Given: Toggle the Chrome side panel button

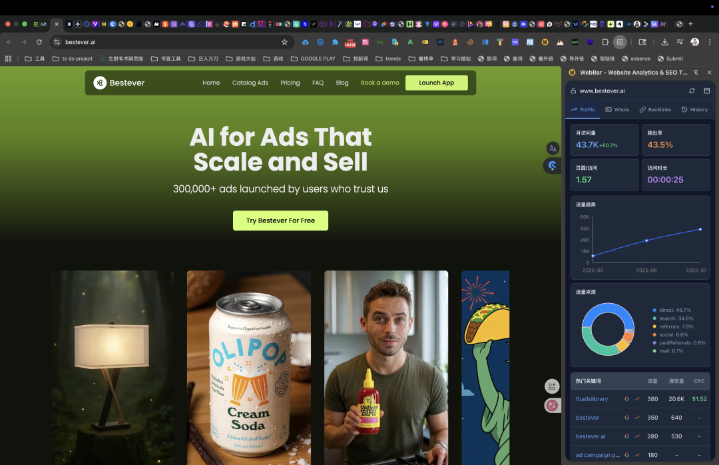Looking at the screenshot, I should [x=620, y=42].
